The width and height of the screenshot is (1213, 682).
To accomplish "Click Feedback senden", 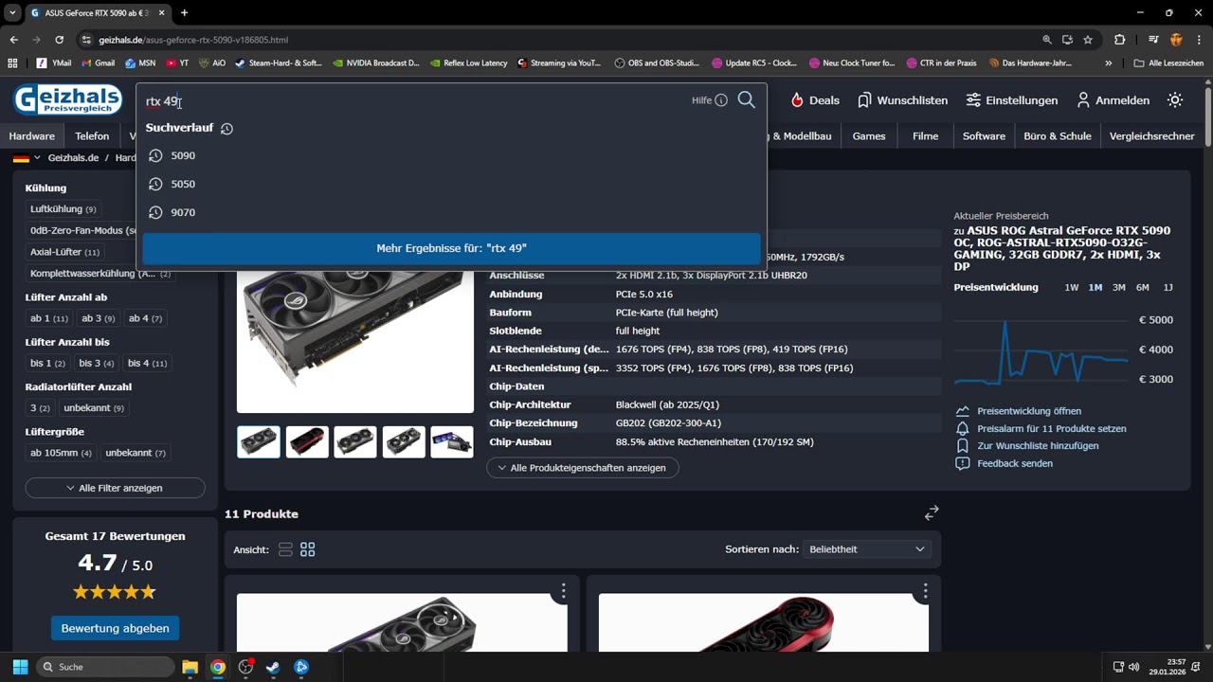I will tap(1005, 463).
